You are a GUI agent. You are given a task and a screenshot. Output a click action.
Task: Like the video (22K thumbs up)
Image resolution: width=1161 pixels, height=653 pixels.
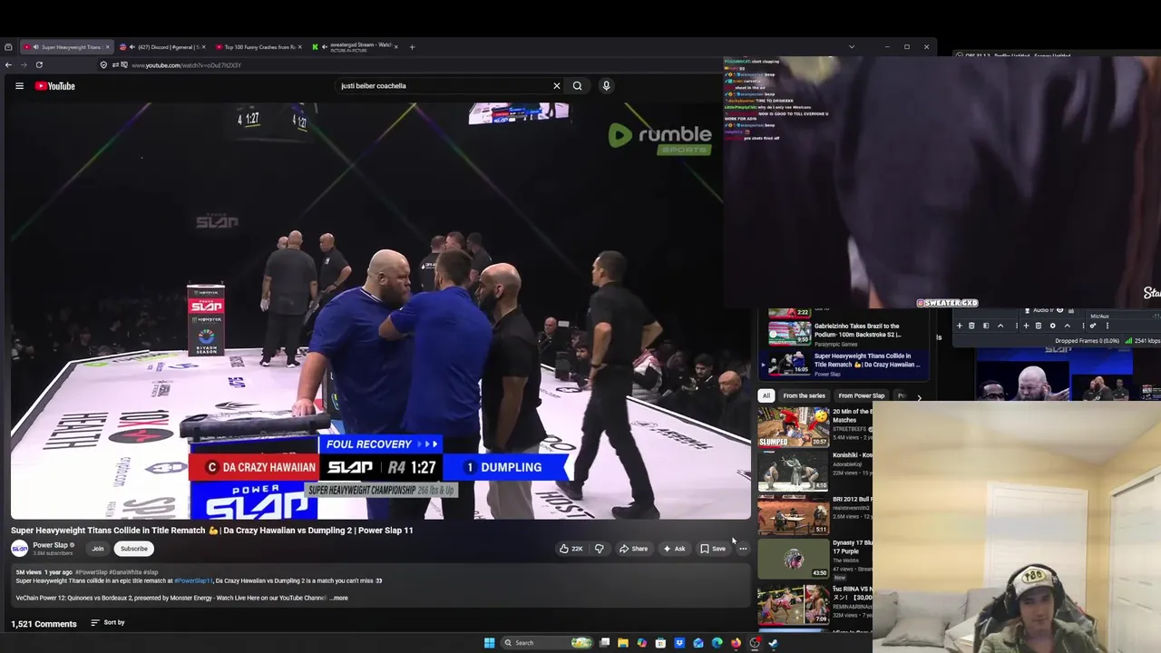point(571,549)
